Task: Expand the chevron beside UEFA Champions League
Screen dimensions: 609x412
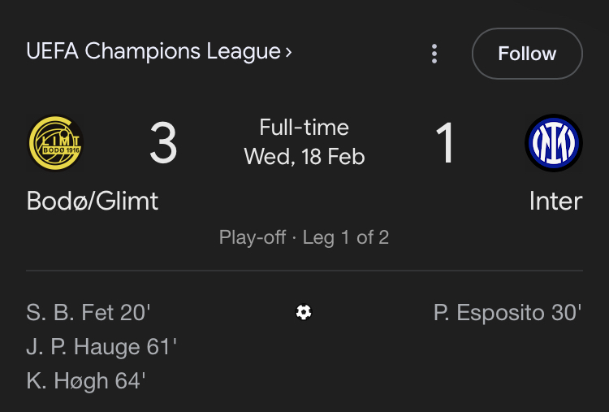Action: [288, 52]
